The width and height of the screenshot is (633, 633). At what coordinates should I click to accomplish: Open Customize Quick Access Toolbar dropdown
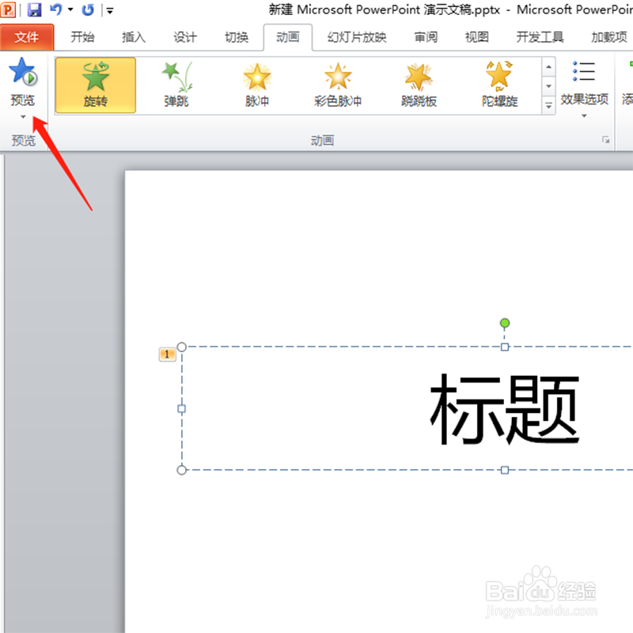pyautogui.click(x=110, y=10)
